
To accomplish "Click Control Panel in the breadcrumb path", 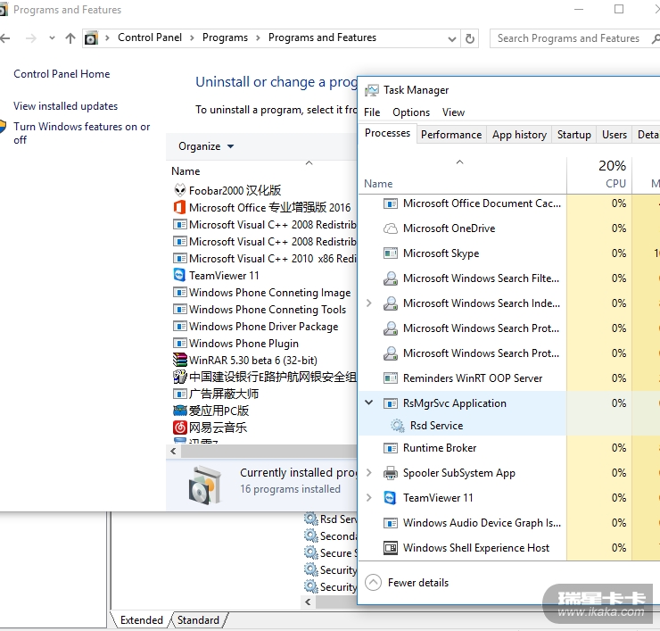I will tap(150, 37).
